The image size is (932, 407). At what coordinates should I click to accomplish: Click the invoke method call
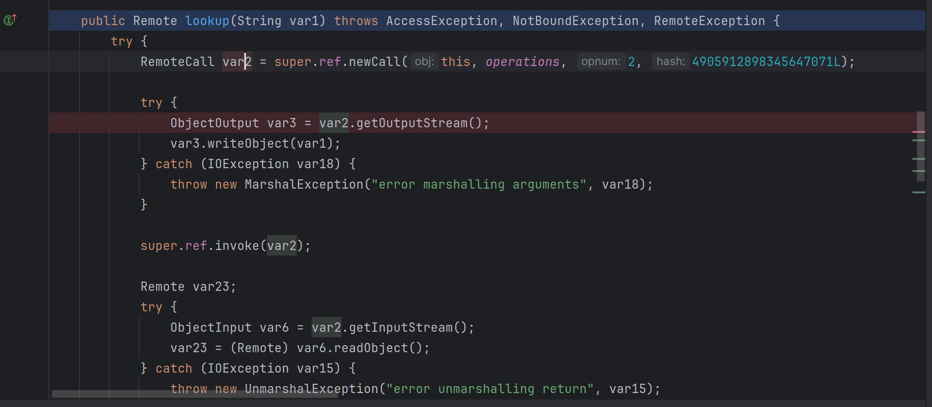237,246
